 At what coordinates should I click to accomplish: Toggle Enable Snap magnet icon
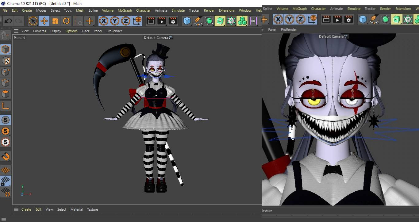(x=6, y=156)
